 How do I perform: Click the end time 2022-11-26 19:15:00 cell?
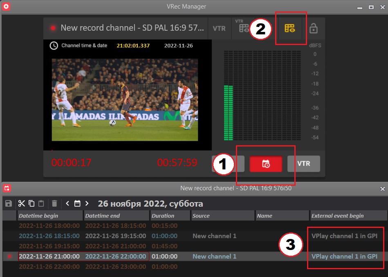116,236
